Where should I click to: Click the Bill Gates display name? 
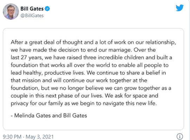coord(32,9)
